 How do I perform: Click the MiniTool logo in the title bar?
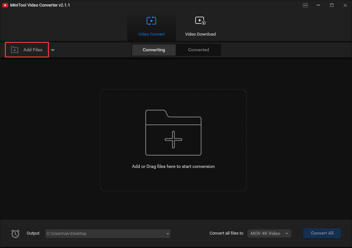[x=5, y=5]
